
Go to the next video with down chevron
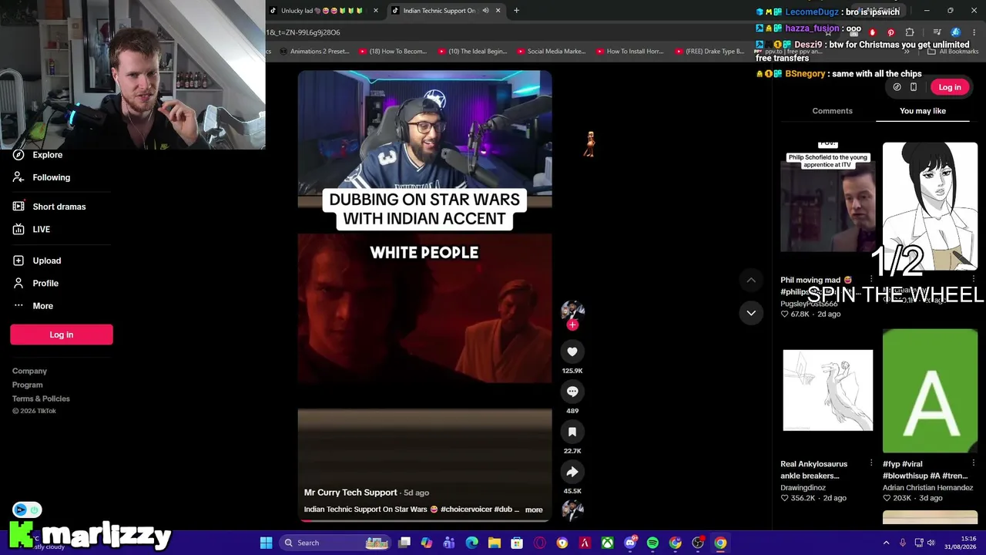(751, 313)
